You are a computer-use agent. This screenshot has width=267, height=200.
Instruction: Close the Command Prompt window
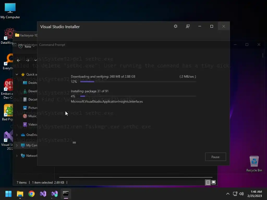point(259,45)
